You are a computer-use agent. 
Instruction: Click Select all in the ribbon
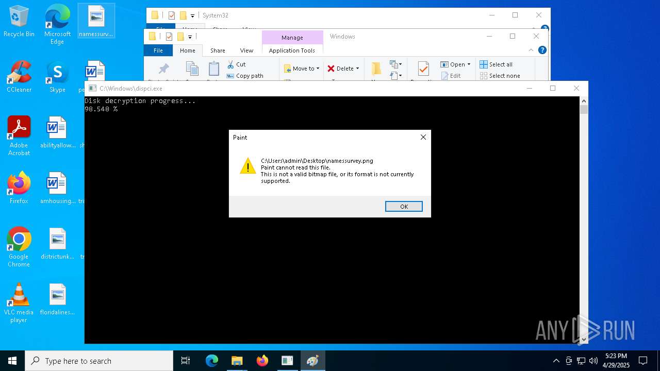pyautogui.click(x=496, y=64)
